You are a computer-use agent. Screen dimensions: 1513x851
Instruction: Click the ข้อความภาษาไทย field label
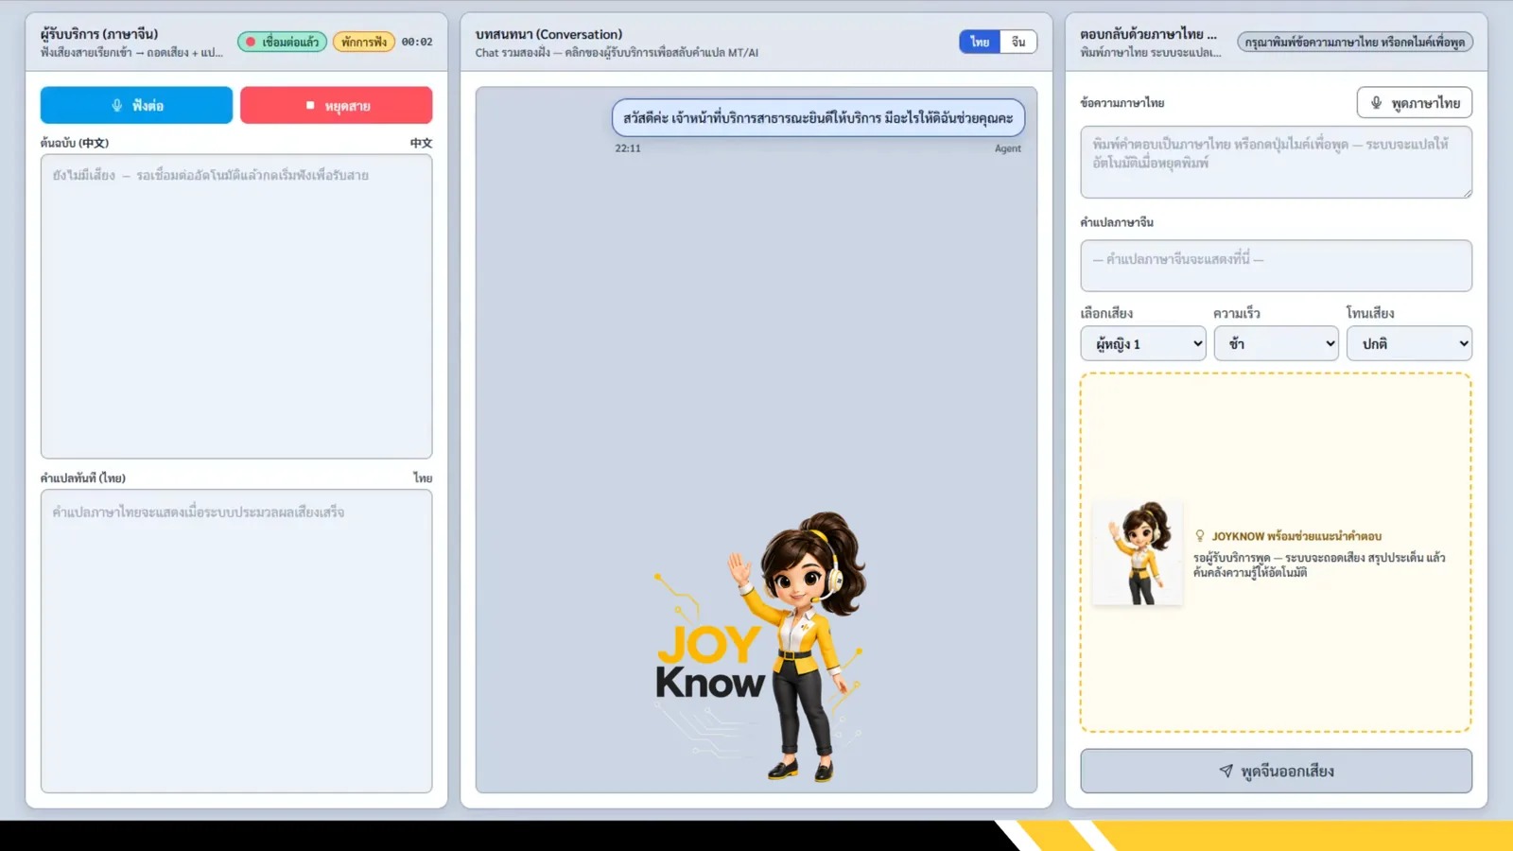[x=1122, y=102]
